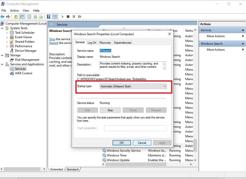Toggle the Show/Hide Action Pane icon
This screenshot has height=179, width=246.
(x=55, y=17)
